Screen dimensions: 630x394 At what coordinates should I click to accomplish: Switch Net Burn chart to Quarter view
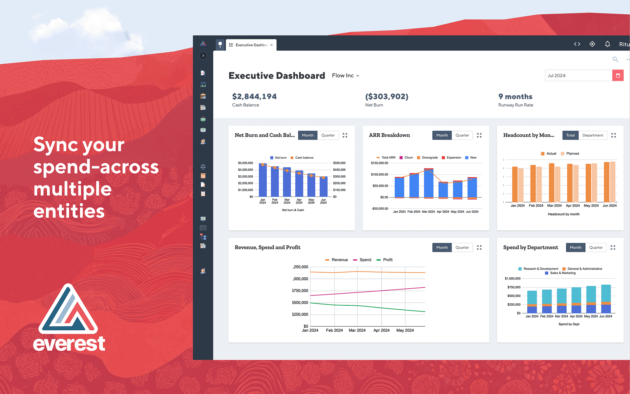pos(328,135)
